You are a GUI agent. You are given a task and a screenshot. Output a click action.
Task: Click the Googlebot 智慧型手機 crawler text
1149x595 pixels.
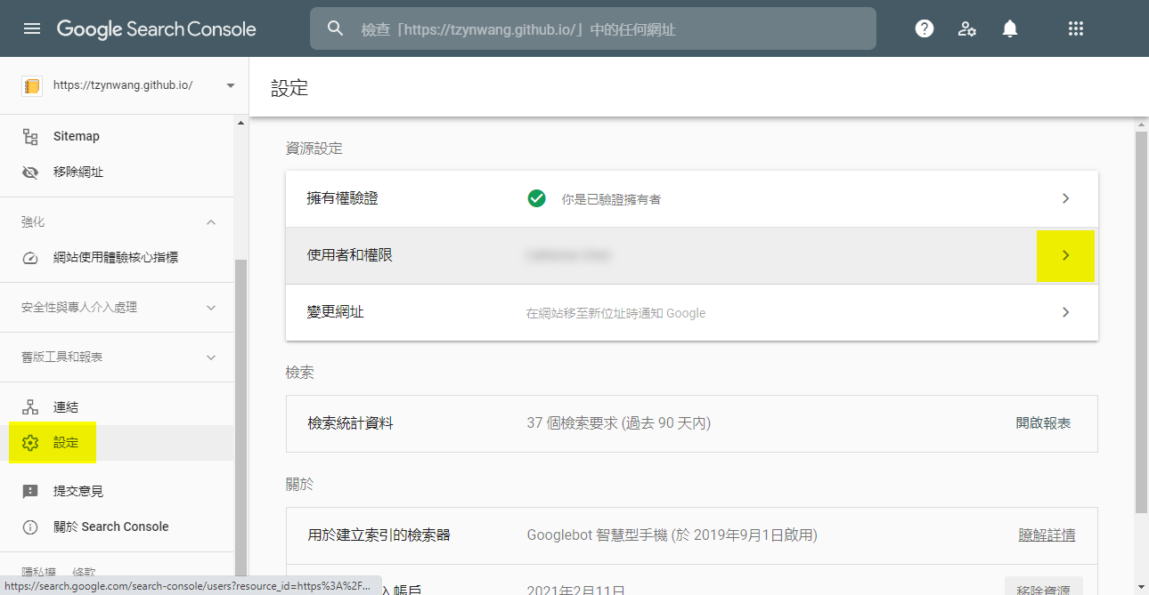click(x=672, y=535)
